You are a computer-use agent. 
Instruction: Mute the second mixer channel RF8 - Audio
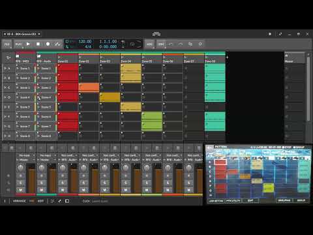[42, 190]
